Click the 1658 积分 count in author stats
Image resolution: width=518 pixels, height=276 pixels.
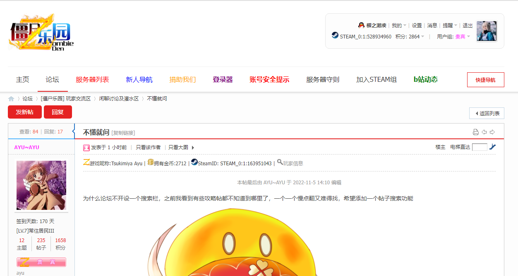tap(60, 244)
